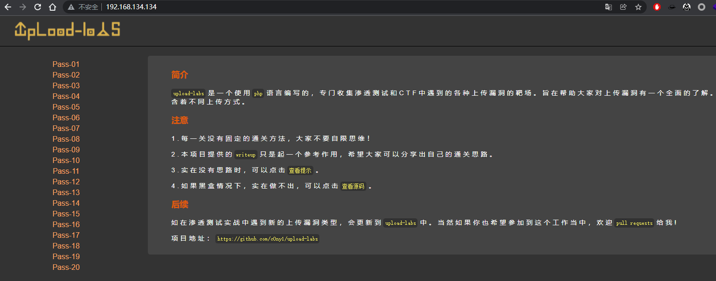Go back with the browser back arrow
The image size is (716, 281).
click(x=8, y=7)
